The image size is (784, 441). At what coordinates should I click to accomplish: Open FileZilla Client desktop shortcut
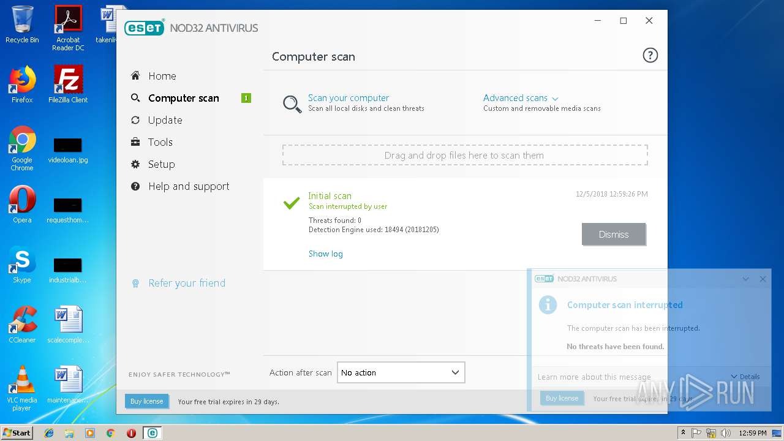click(x=68, y=85)
